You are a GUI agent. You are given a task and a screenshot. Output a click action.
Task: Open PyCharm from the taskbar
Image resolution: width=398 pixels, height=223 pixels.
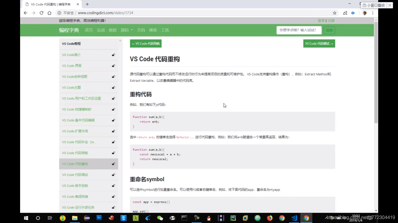(233, 218)
